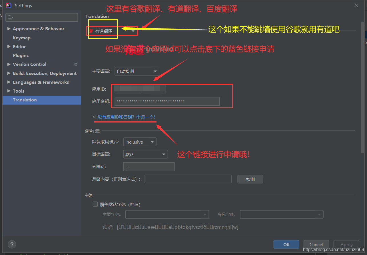The image size is (367, 255).
Task: Click the IntelliJ logo in title bar
Action: click(x=9, y=5)
